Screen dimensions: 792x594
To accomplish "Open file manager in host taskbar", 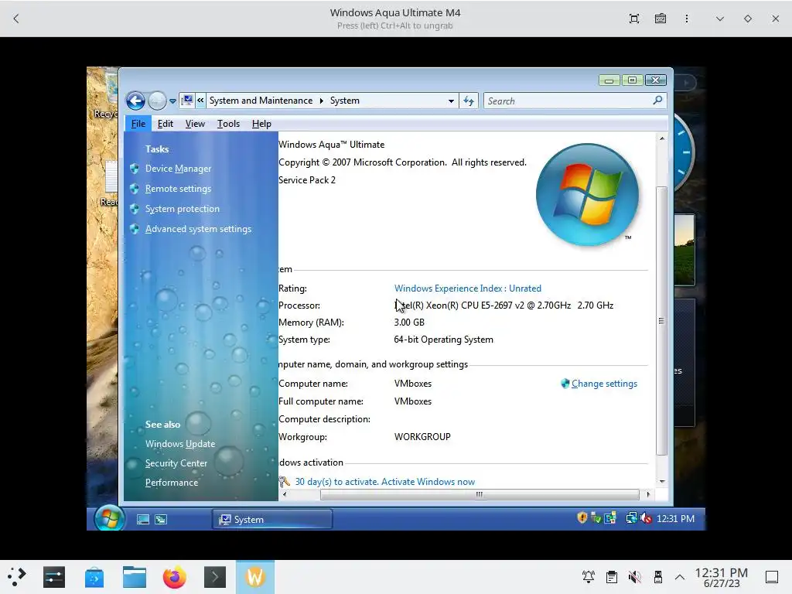I will 135,577.
